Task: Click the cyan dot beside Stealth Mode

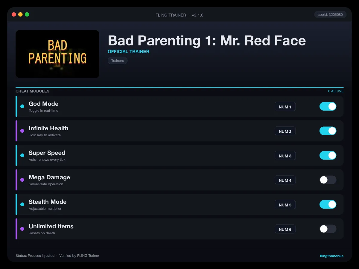Action: coord(22,204)
